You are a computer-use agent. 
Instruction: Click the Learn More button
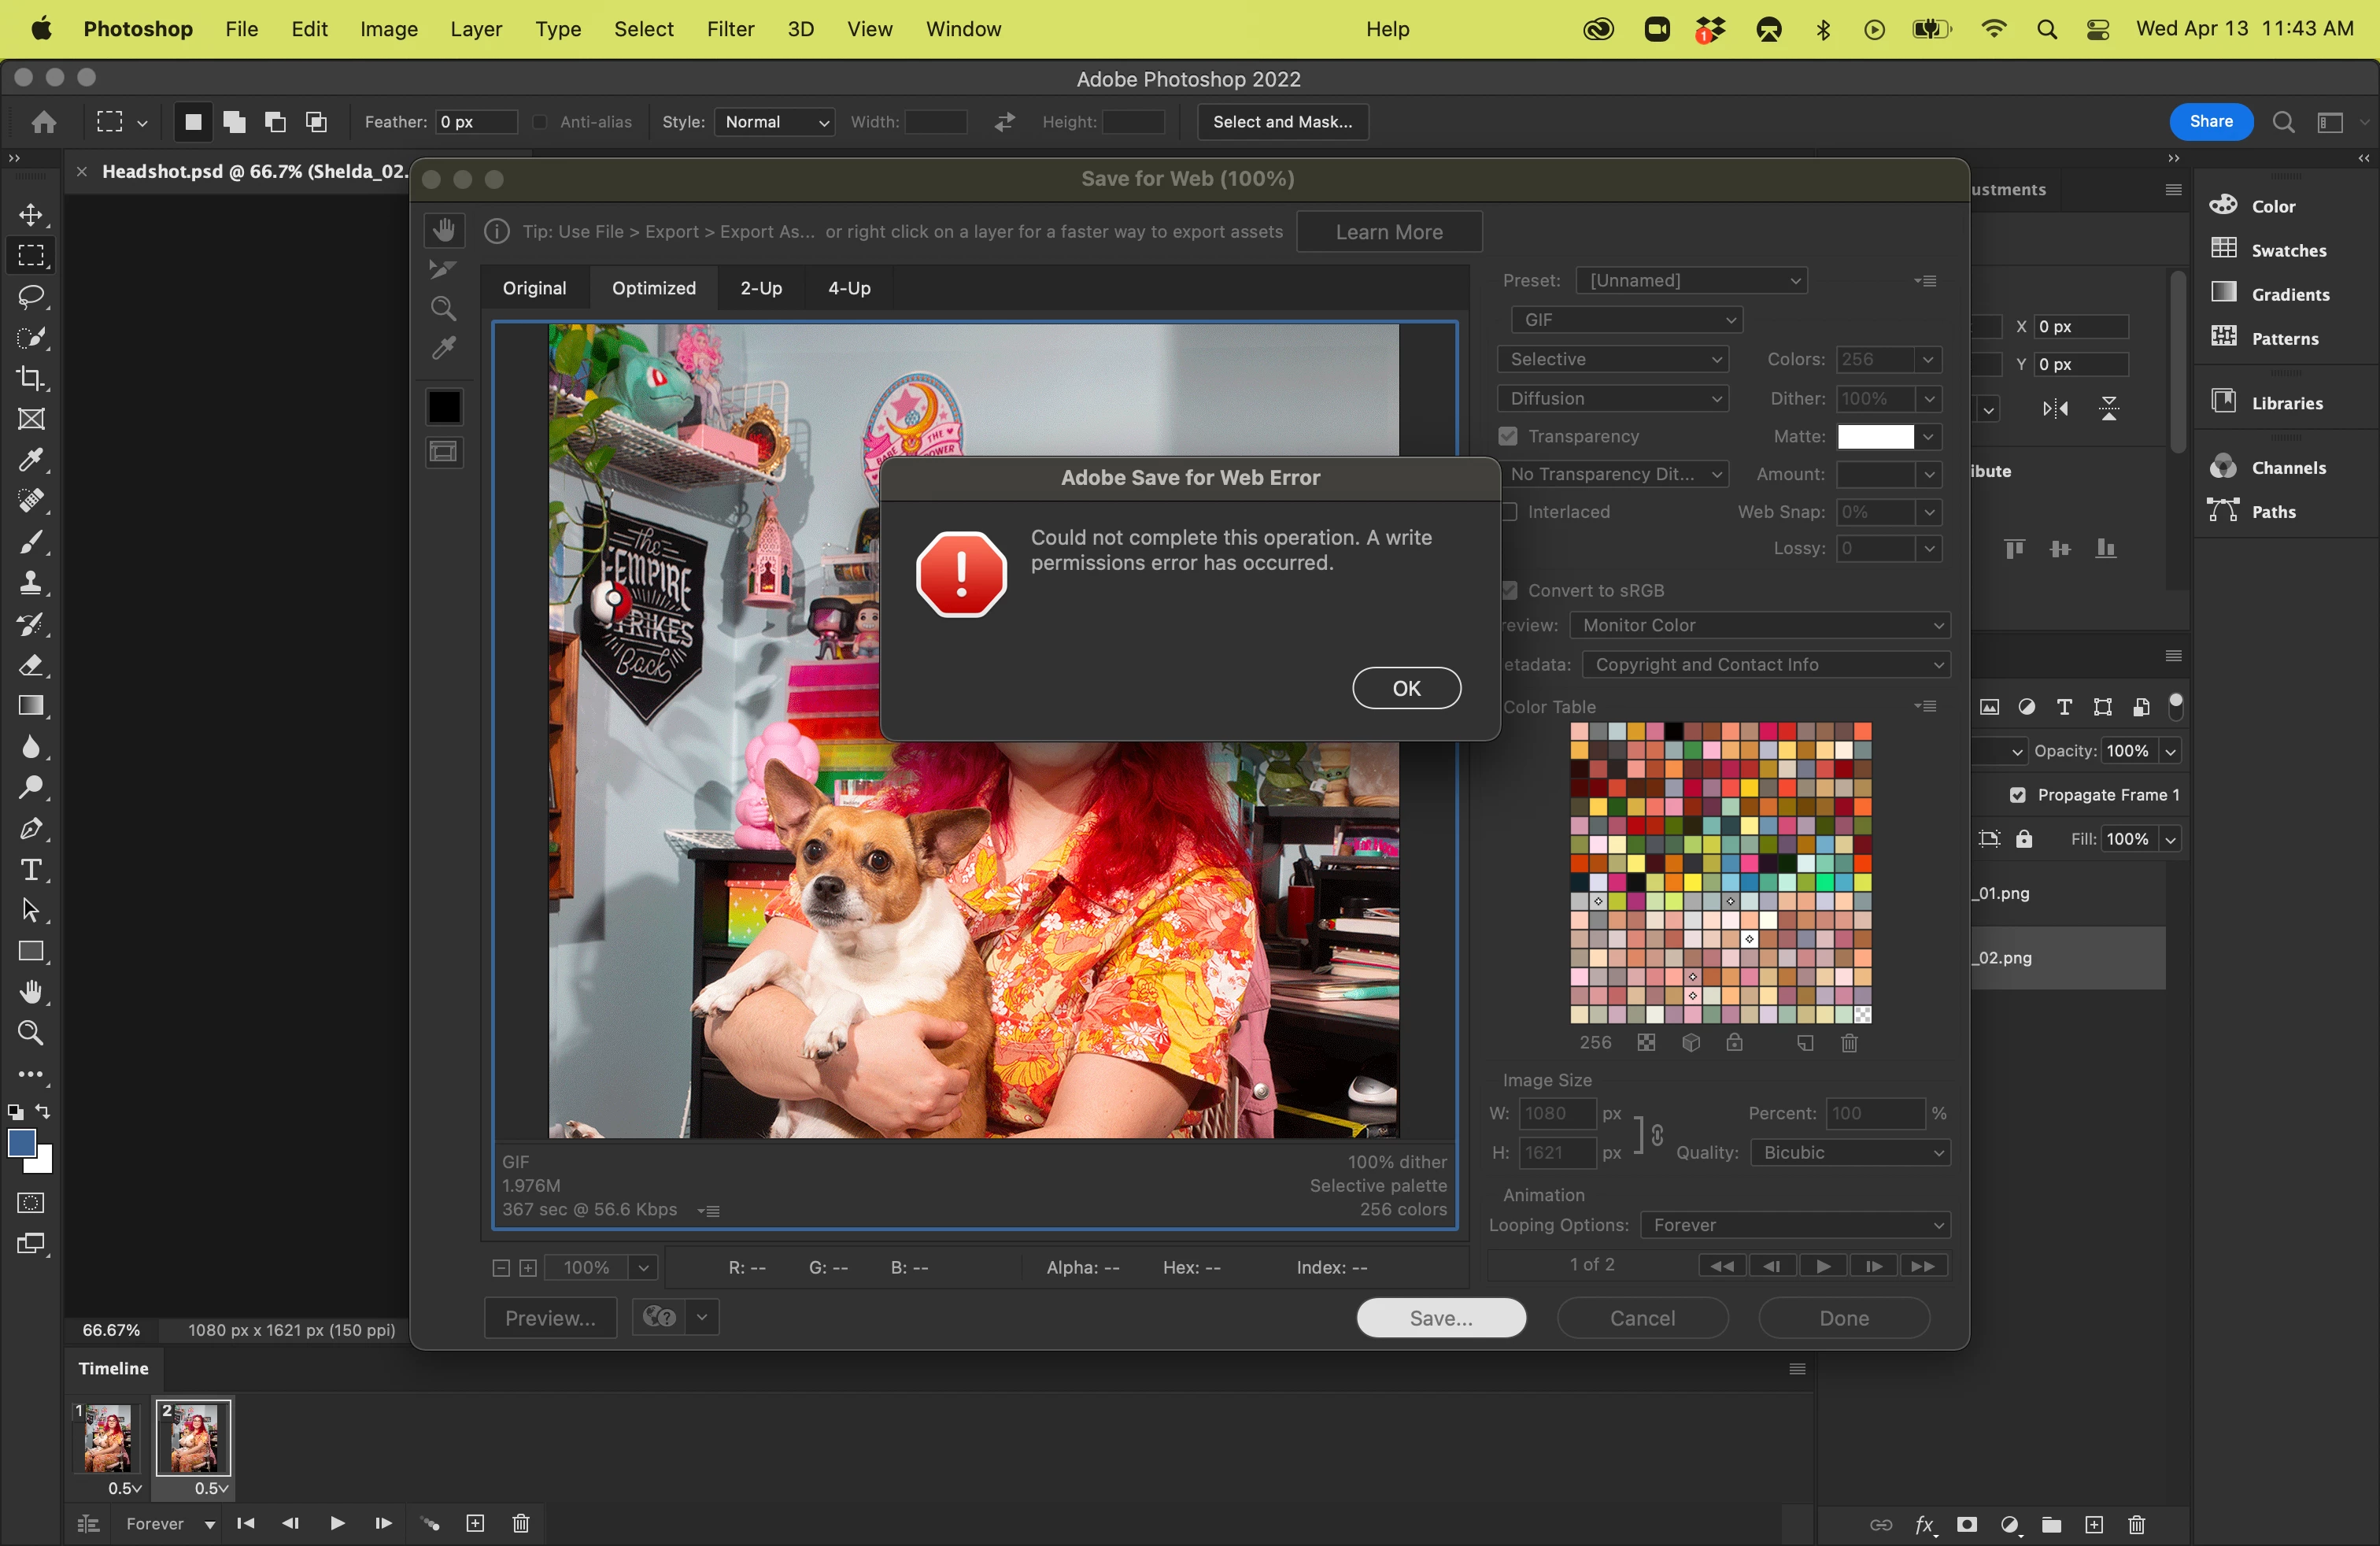pyautogui.click(x=1388, y=232)
